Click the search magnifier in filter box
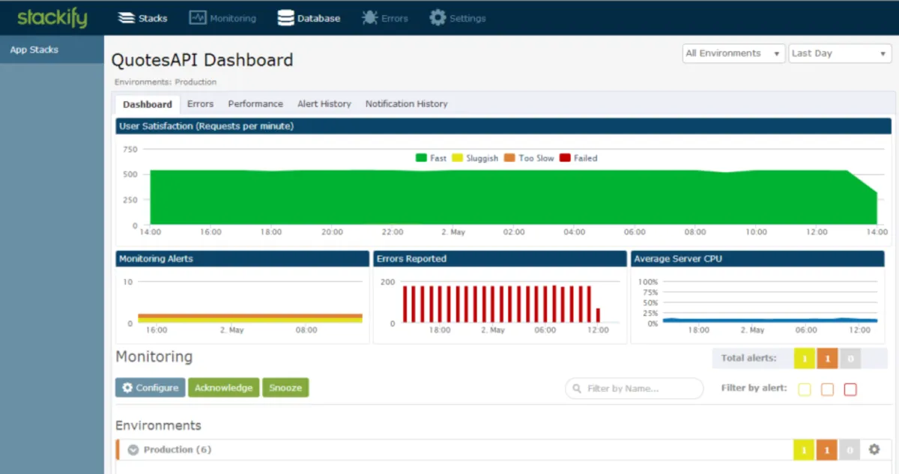This screenshot has height=474, width=899. click(x=578, y=389)
